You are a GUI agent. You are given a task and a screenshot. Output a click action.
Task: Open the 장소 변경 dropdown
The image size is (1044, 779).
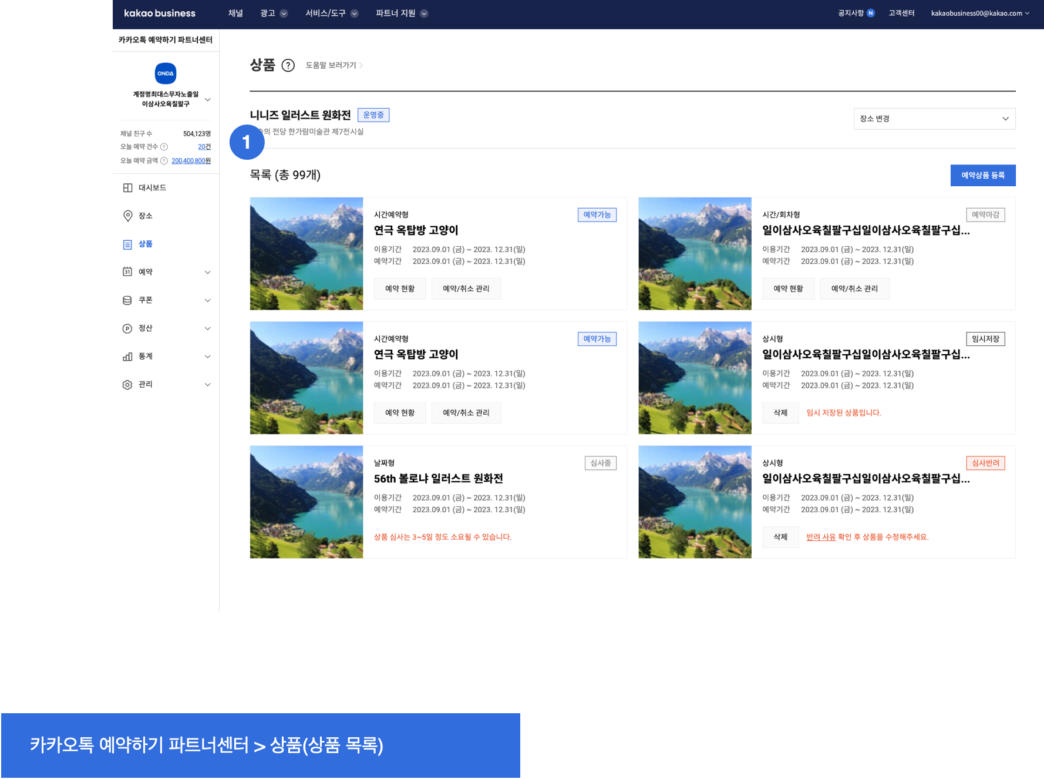(x=934, y=119)
